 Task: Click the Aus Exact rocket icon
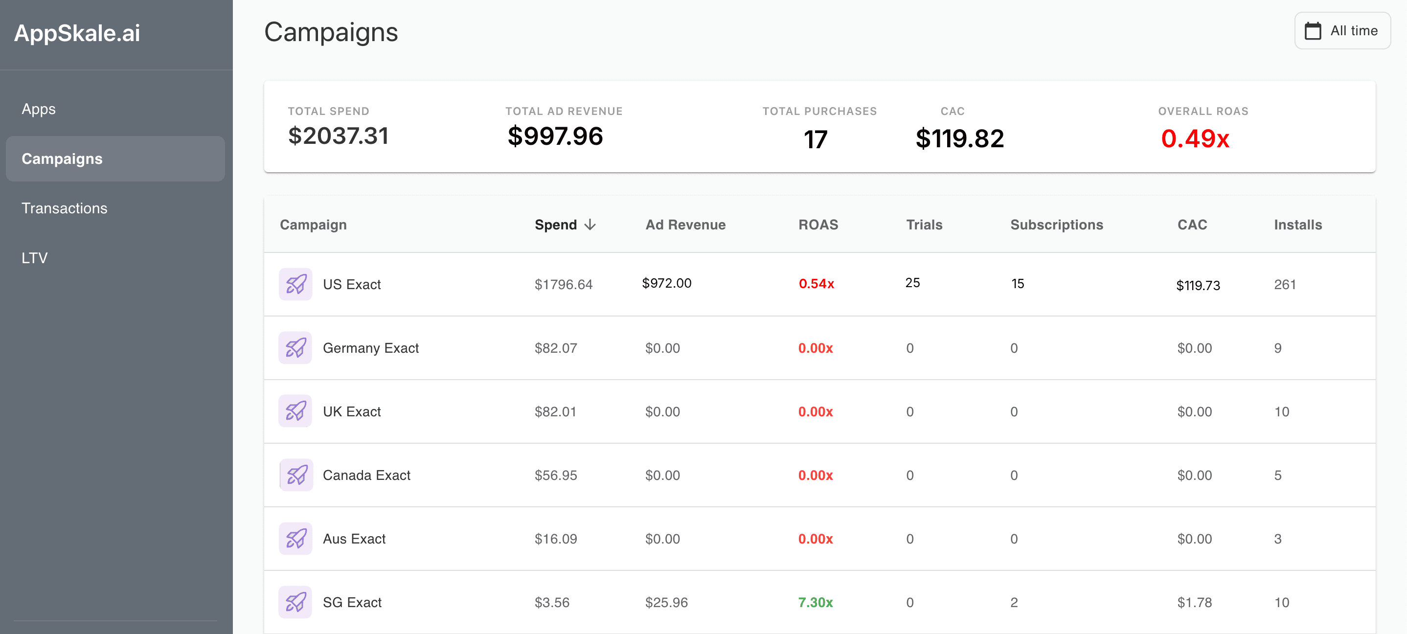click(x=295, y=539)
